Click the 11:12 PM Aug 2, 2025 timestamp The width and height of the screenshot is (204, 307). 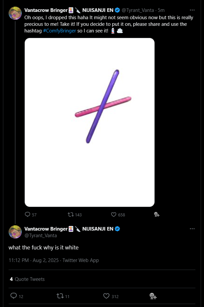point(34,260)
